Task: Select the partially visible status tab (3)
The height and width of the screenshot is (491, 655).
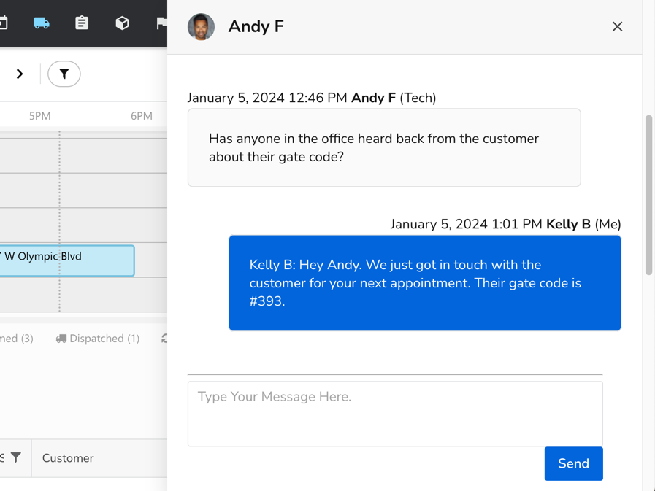Action: [16, 339]
